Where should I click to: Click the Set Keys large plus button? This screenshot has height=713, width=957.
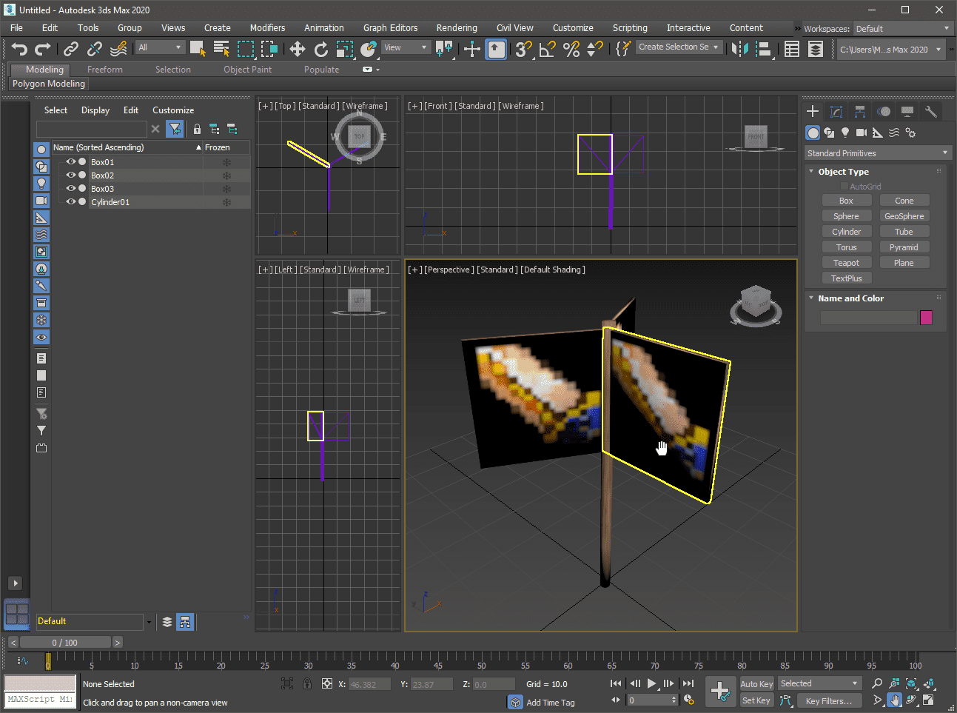(719, 692)
